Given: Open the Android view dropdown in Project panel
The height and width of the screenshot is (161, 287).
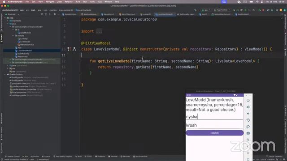Looking at the screenshot, I should [12, 14].
